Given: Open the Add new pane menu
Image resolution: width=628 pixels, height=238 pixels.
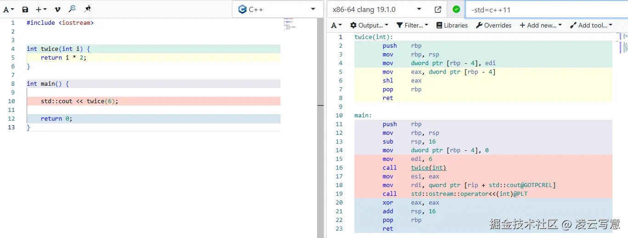Looking at the screenshot, I should click(x=540, y=25).
